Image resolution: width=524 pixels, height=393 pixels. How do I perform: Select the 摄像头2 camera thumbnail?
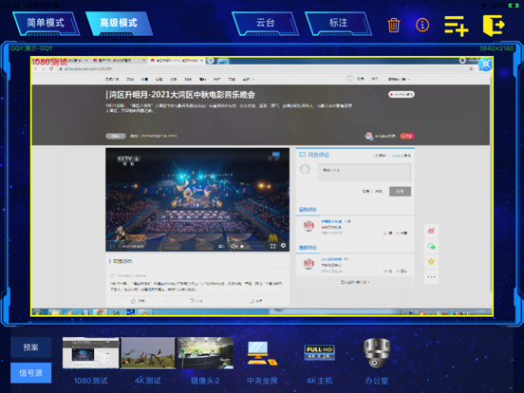(x=205, y=353)
